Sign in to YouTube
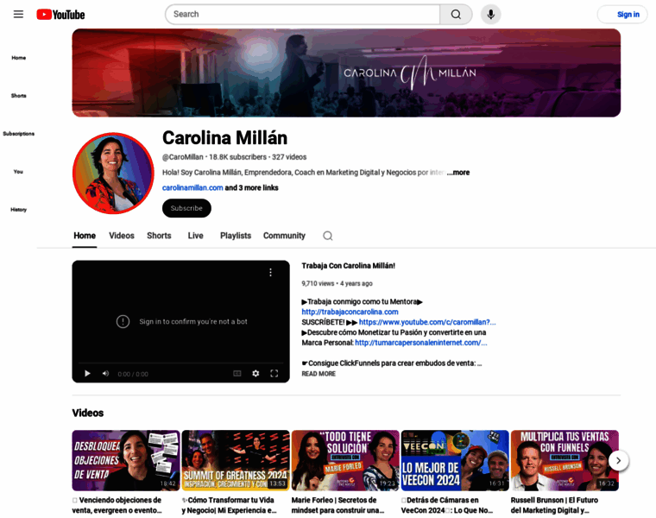Image resolution: width=656 pixels, height=518 pixels. 622,15
